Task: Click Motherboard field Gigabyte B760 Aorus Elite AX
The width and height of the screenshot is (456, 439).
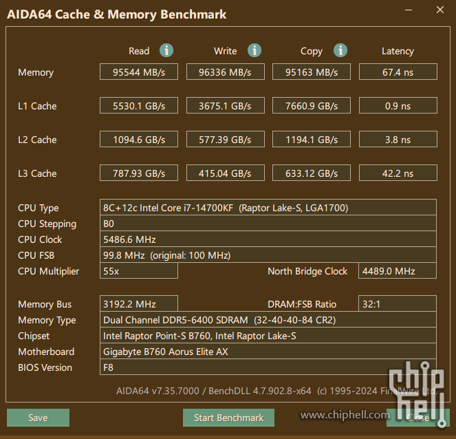Action: 268,352
